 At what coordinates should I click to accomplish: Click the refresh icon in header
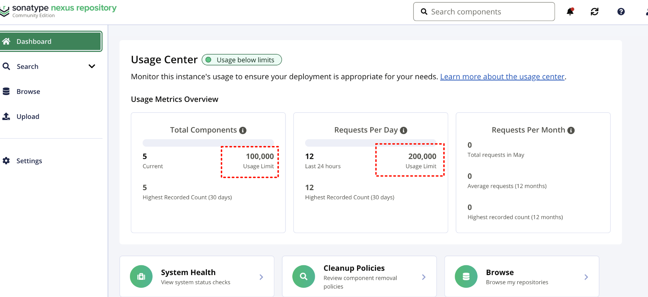click(594, 12)
